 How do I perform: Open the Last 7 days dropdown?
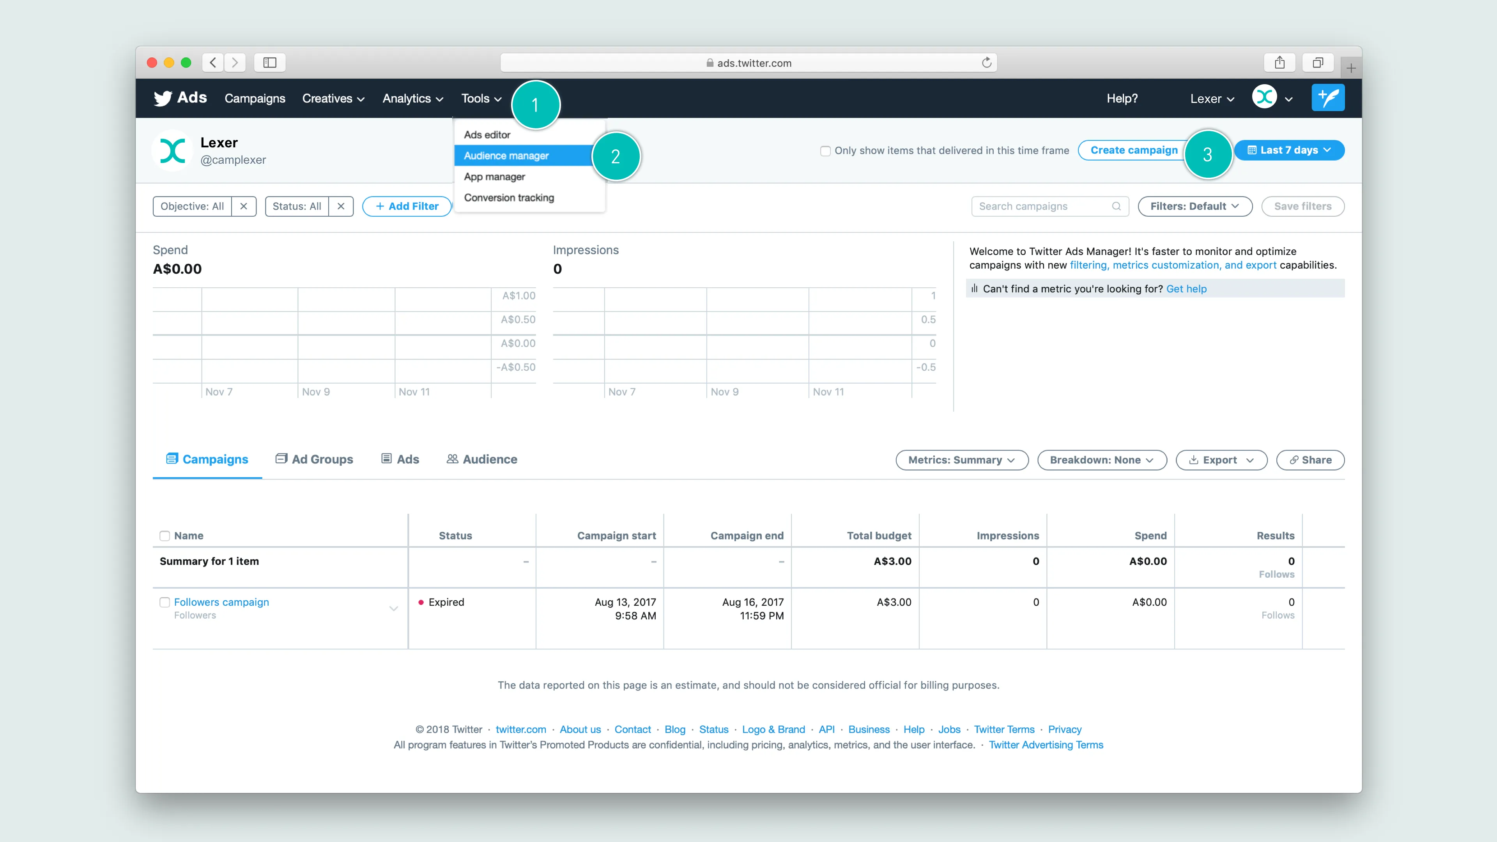point(1289,150)
